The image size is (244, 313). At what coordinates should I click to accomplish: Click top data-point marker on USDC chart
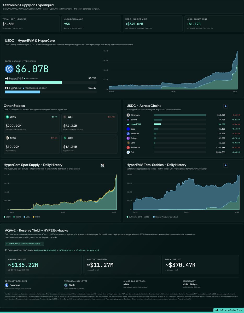pyautogui.click(x=237, y=66)
